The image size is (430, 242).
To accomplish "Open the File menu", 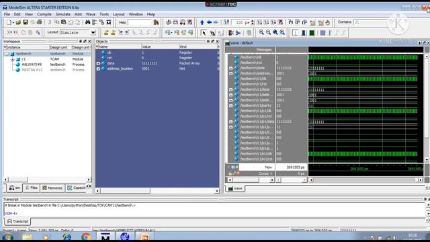I will 7,14.
